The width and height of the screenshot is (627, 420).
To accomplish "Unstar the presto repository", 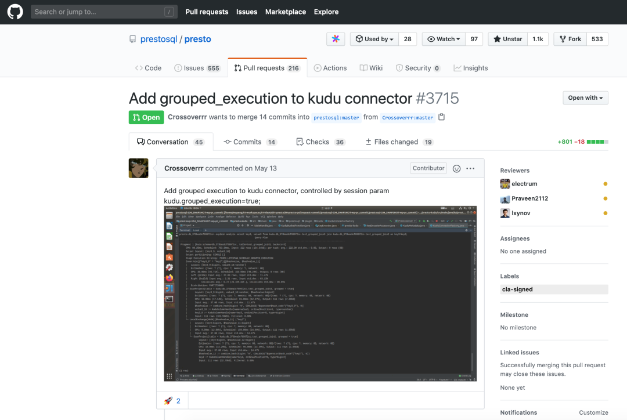I will (508, 39).
